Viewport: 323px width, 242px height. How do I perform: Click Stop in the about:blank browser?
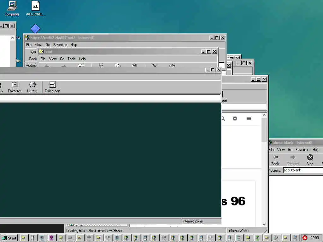pyautogui.click(x=310, y=160)
